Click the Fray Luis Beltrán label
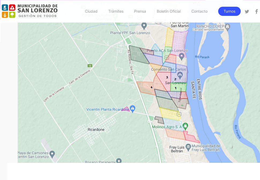The width and height of the screenshot is (260, 180). [x=177, y=149]
